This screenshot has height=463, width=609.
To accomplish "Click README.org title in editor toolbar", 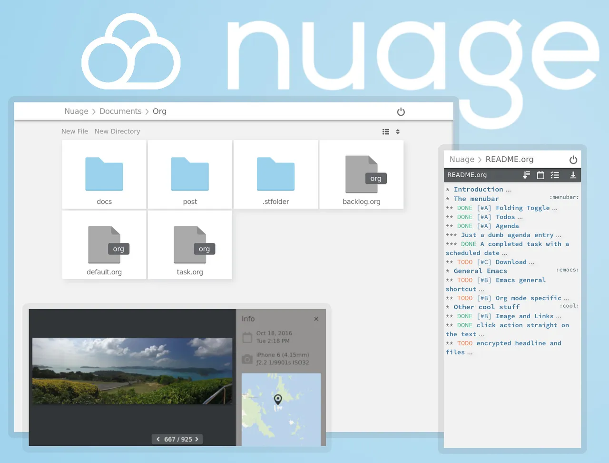I will point(467,175).
